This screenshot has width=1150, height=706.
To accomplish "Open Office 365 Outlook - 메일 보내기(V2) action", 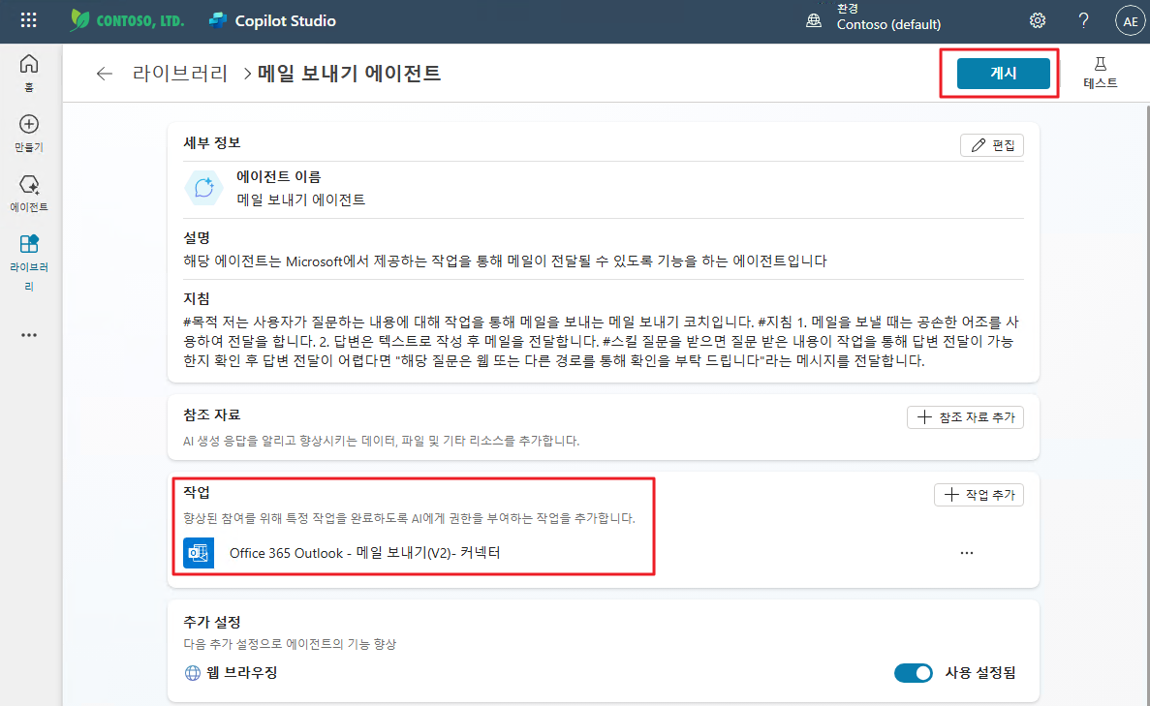I will point(364,553).
